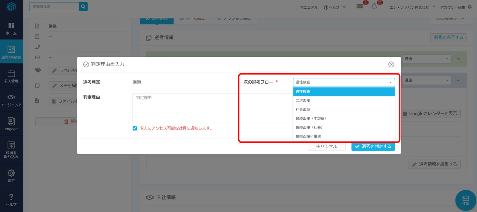Click the 候補者取り込み import icon
The image size is (477, 212).
tap(11, 145)
